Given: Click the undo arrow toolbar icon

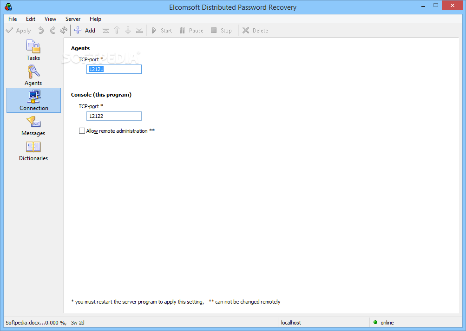Looking at the screenshot, I should [x=41, y=31].
